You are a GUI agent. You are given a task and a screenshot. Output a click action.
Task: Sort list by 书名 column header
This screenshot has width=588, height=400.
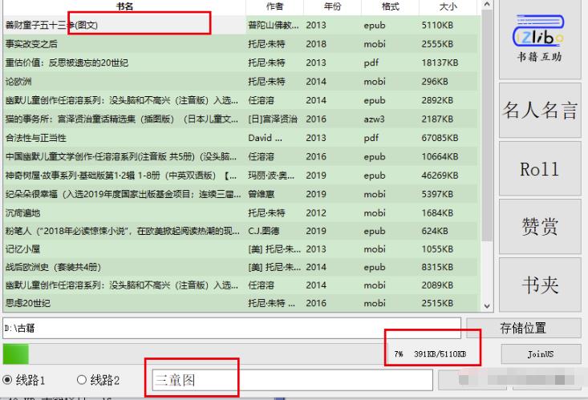point(124,6)
